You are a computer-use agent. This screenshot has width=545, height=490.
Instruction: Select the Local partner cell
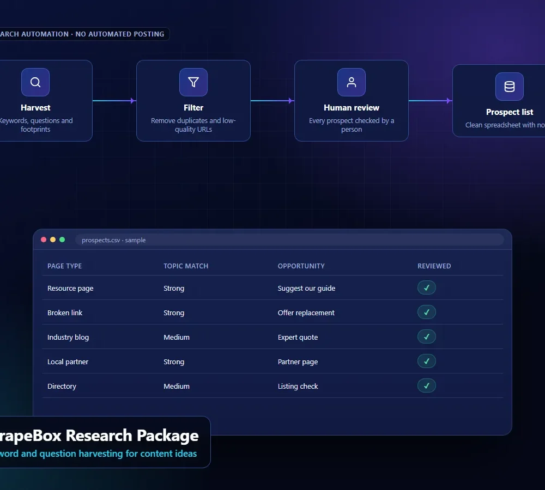coord(68,362)
